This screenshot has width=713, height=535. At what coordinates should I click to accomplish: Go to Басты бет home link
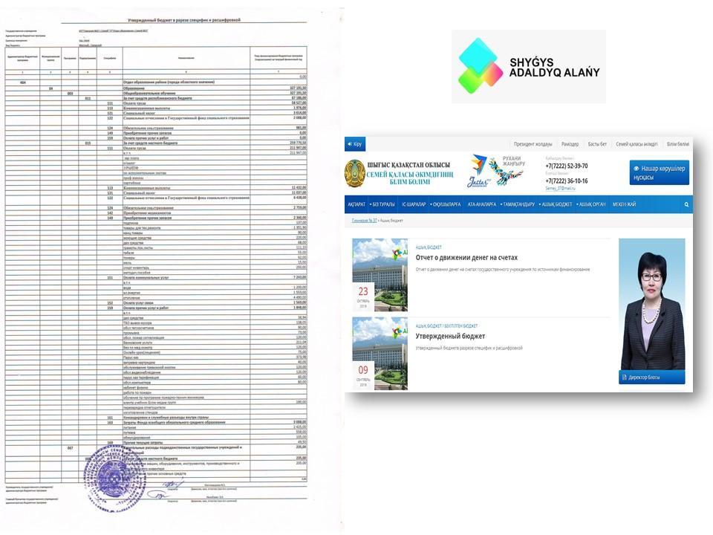597,144
